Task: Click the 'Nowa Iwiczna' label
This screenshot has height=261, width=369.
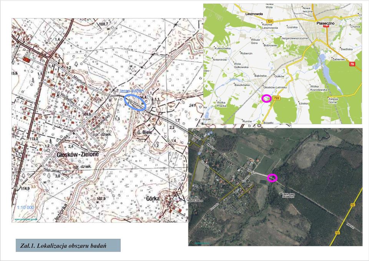Action: (307, 9)
